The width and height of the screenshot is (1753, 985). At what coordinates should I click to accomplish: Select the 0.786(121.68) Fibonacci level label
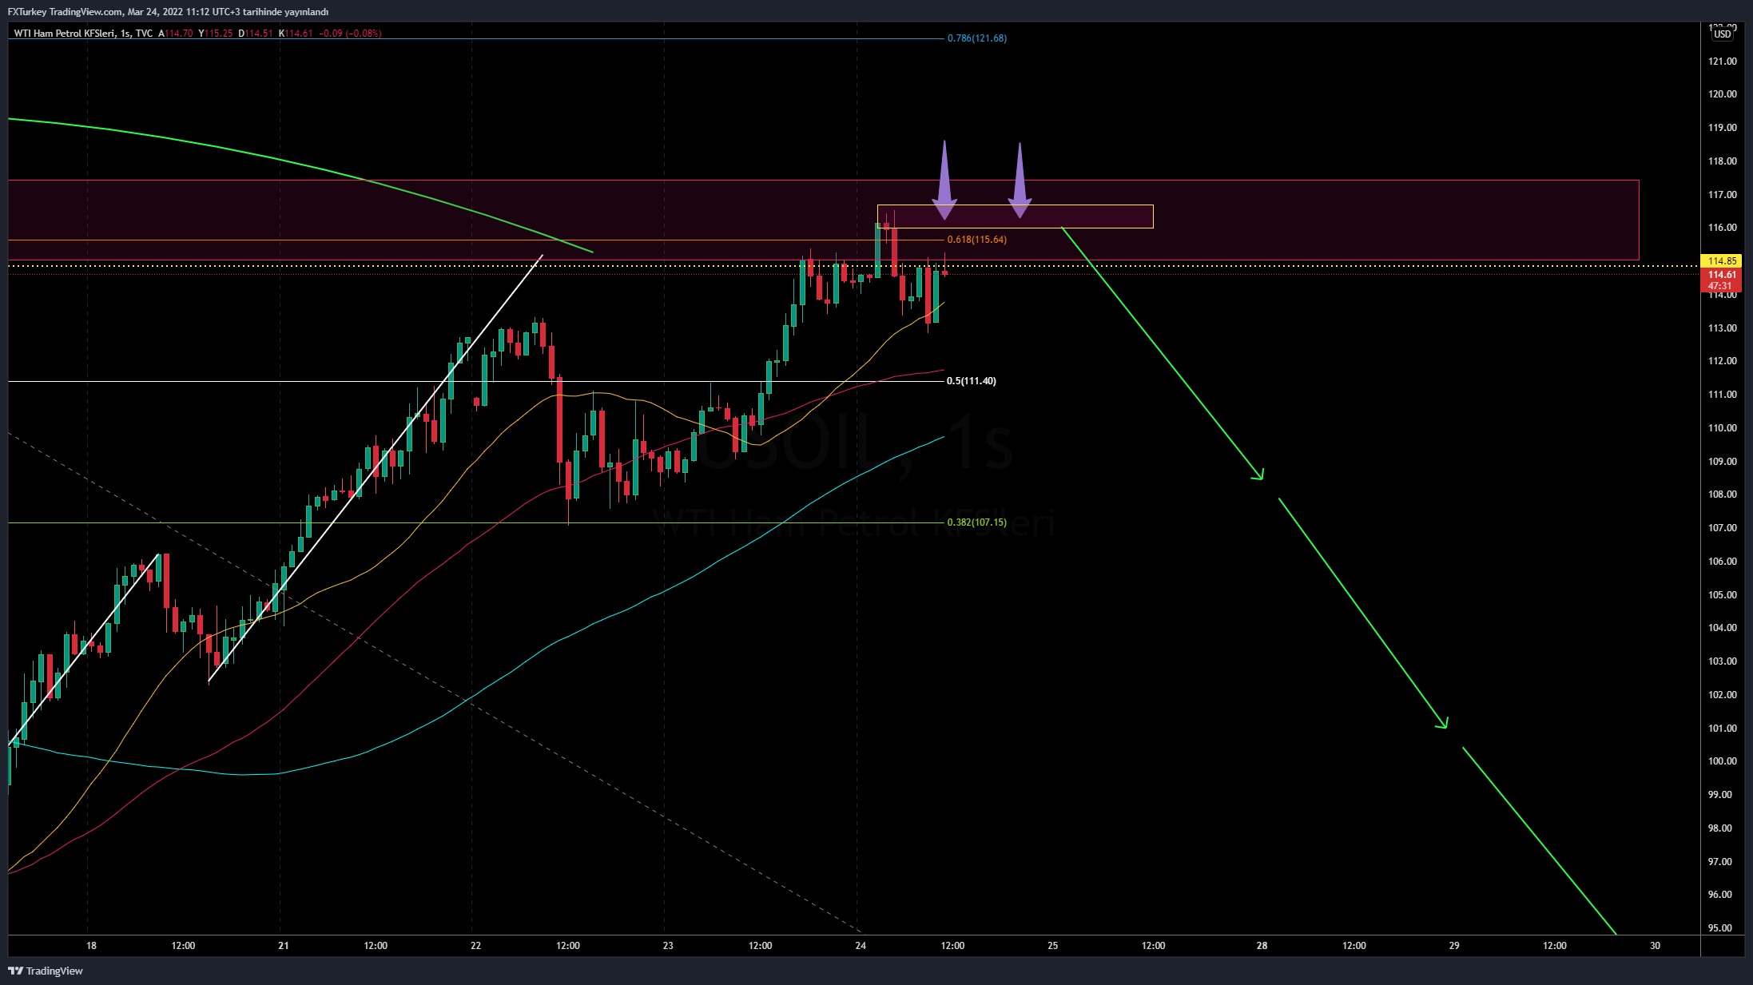coord(976,38)
